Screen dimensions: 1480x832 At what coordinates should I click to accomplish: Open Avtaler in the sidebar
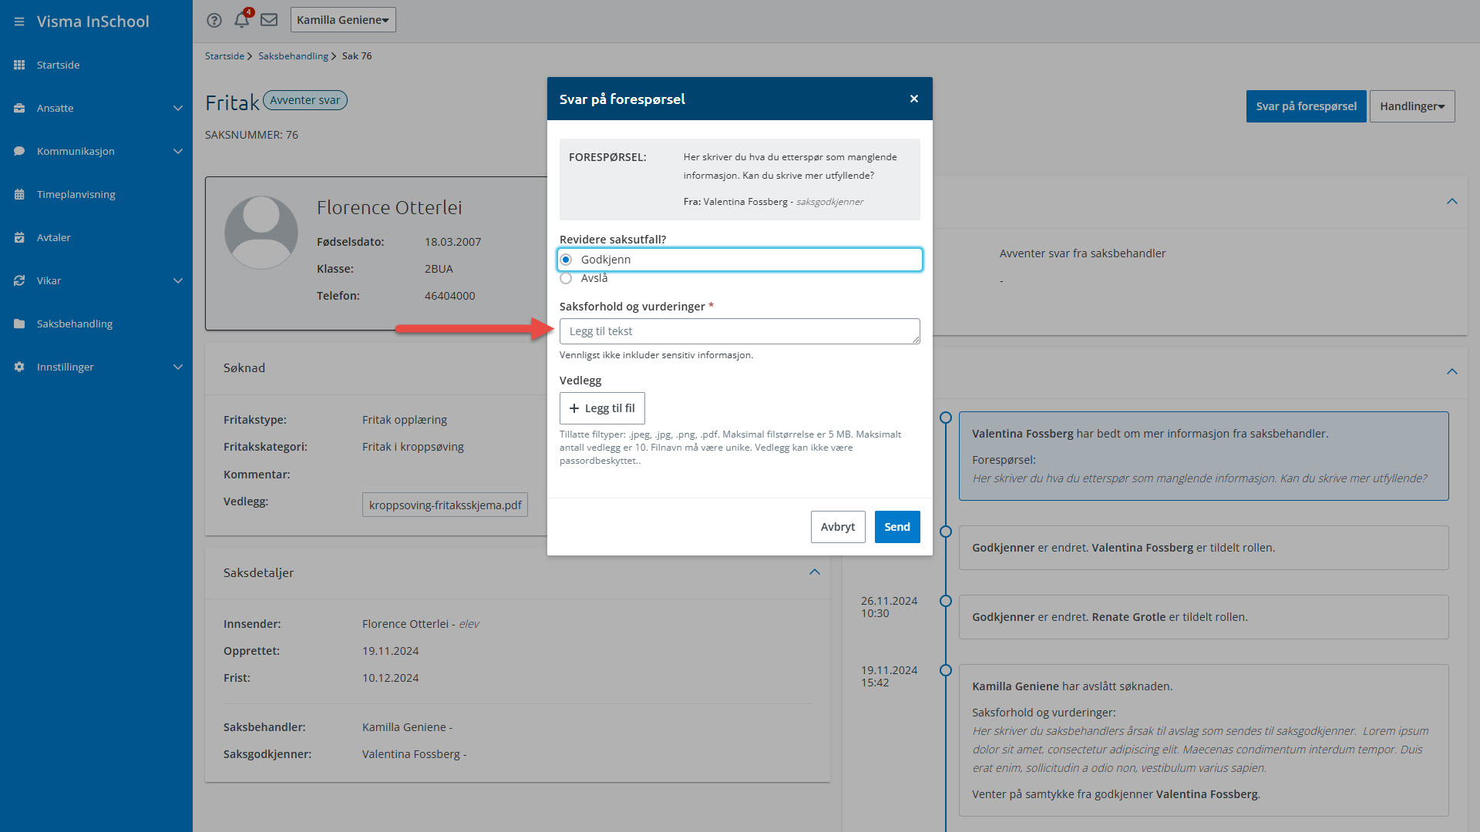[54, 237]
